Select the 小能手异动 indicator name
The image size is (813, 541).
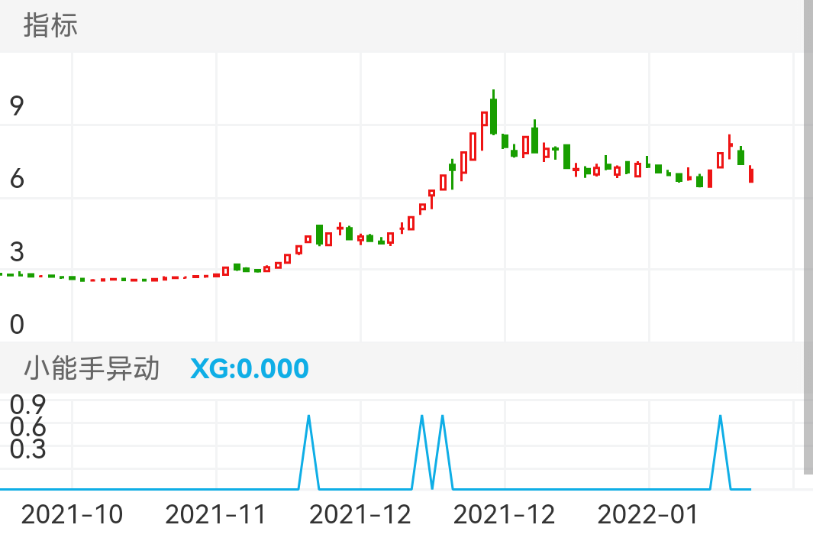[x=92, y=368]
